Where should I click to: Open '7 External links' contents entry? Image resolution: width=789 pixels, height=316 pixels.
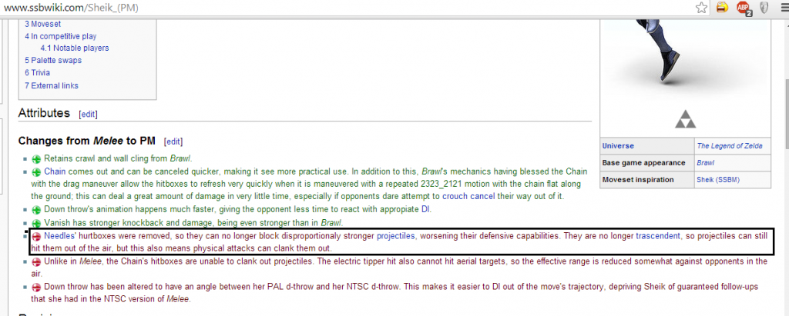tap(52, 85)
